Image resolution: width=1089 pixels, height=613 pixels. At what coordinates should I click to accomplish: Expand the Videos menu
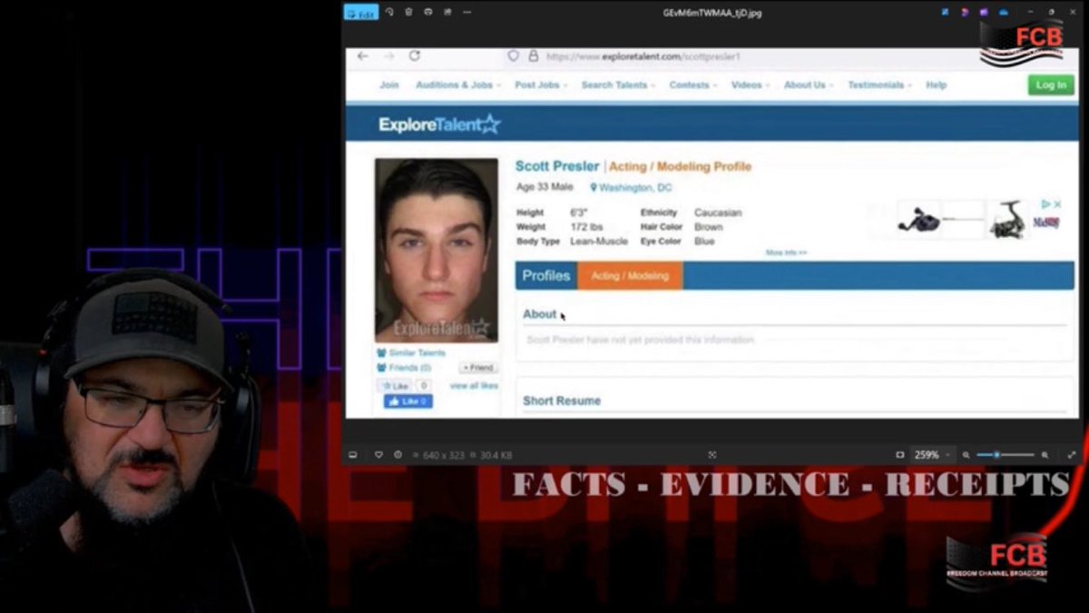[x=750, y=84]
